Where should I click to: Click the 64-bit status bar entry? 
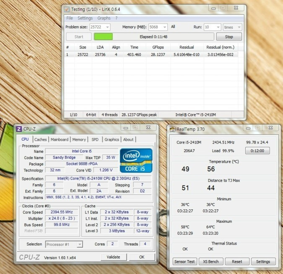point(91,115)
